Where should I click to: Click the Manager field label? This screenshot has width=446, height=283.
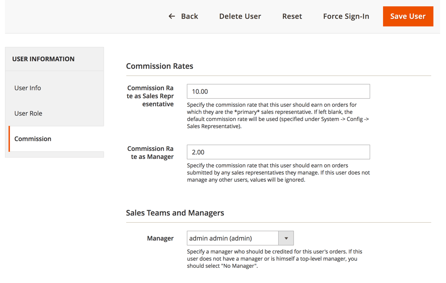point(160,238)
